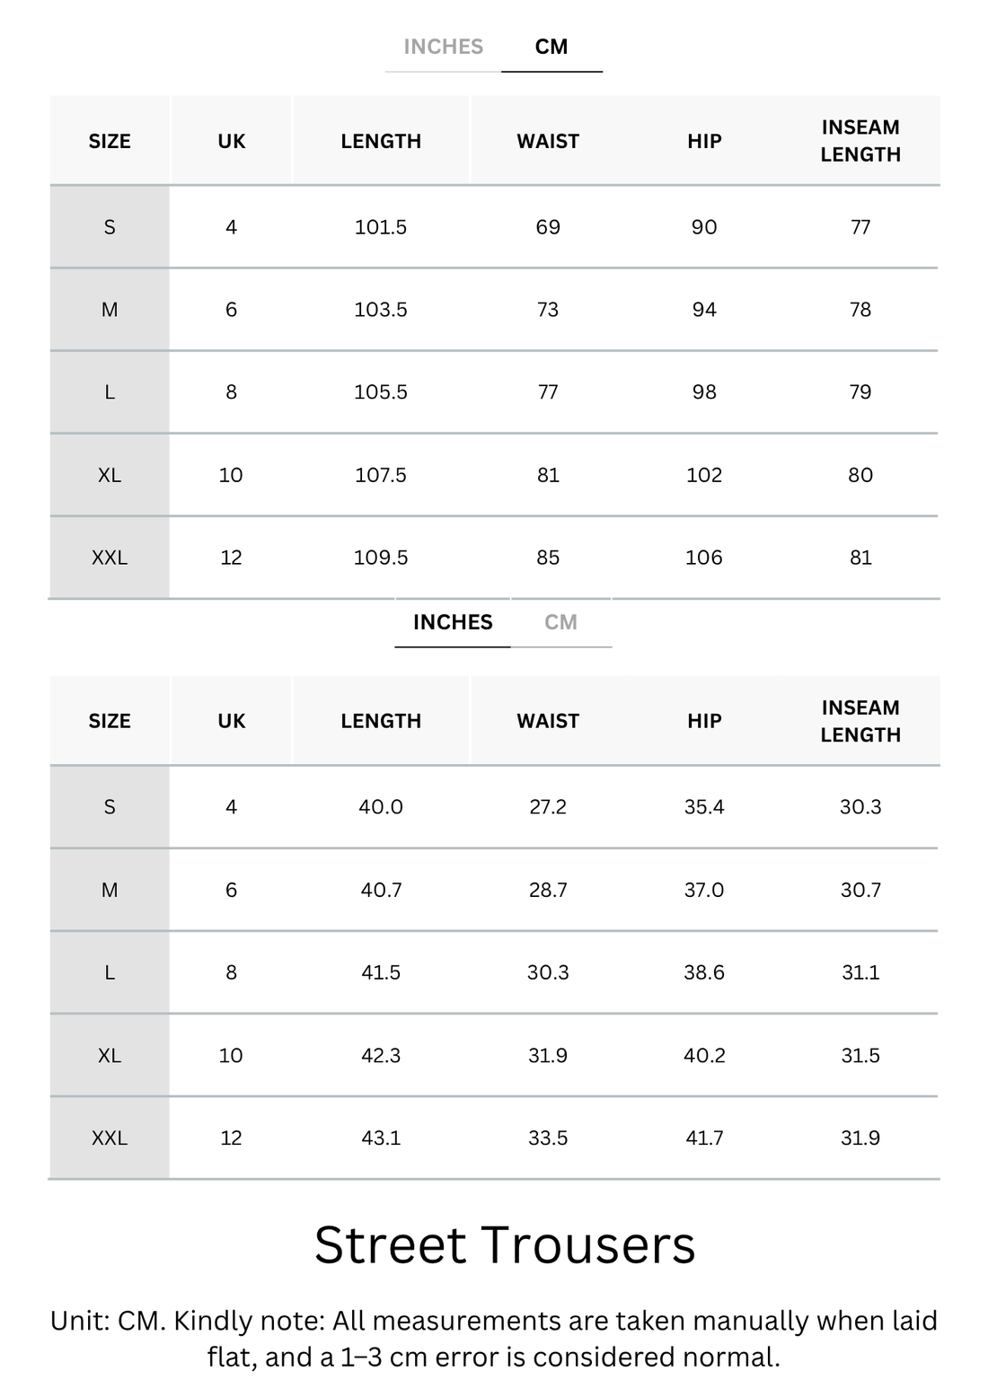Click the INSEAM LENGTH header in inches table
Image resolution: width=988 pixels, height=1397 pixels.
pyautogui.click(x=860, y=721)
